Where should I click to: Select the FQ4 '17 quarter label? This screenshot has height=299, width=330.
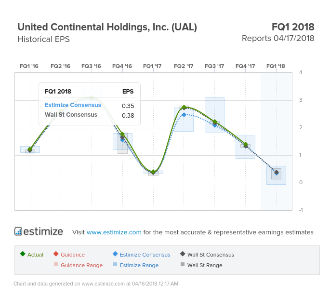click(245, 66)
